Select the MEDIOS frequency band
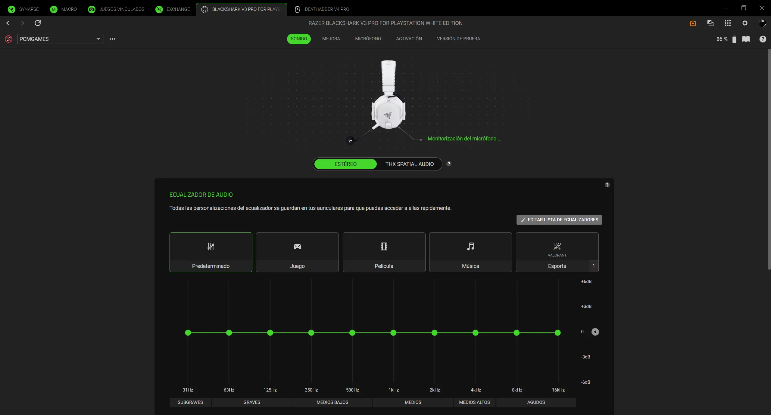771x415 pixels. (x=413, y=402)
